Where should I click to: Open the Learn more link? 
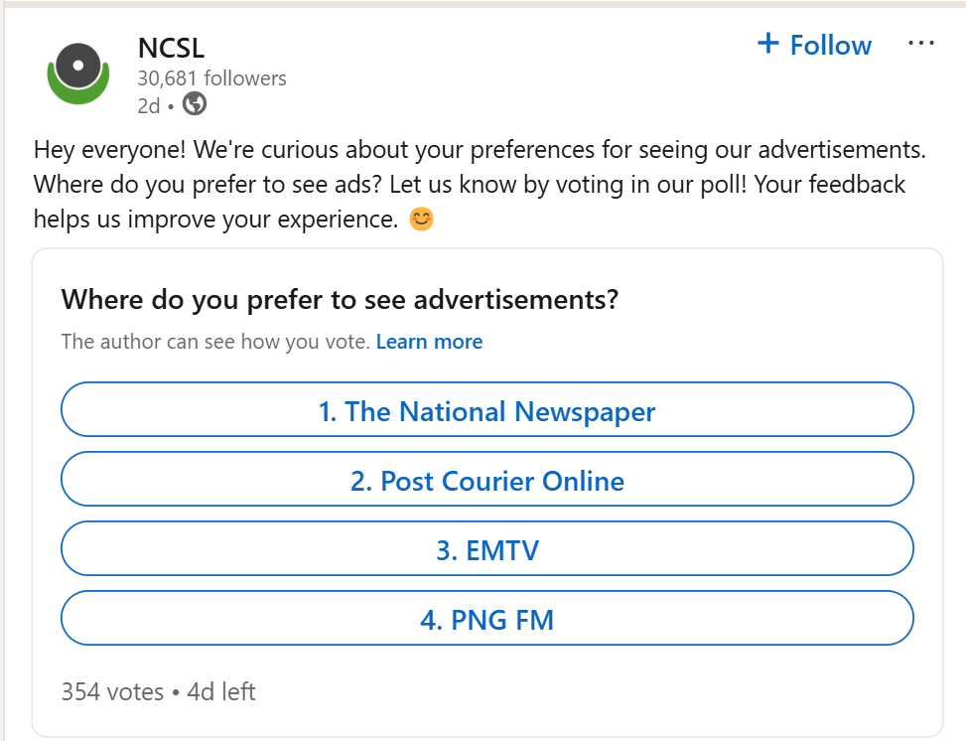click(x=430, y=342)
